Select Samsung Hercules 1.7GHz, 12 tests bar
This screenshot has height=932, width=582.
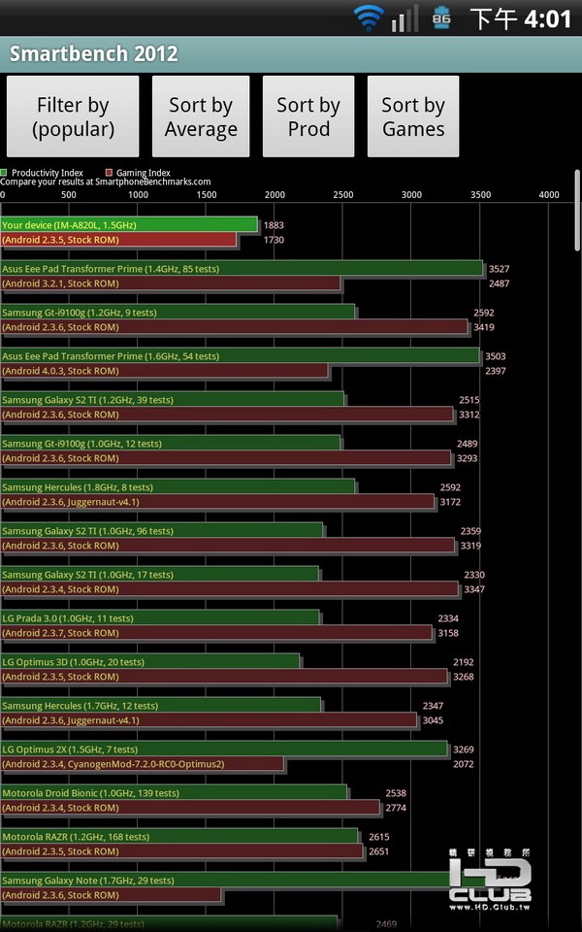tap(160, 706)
